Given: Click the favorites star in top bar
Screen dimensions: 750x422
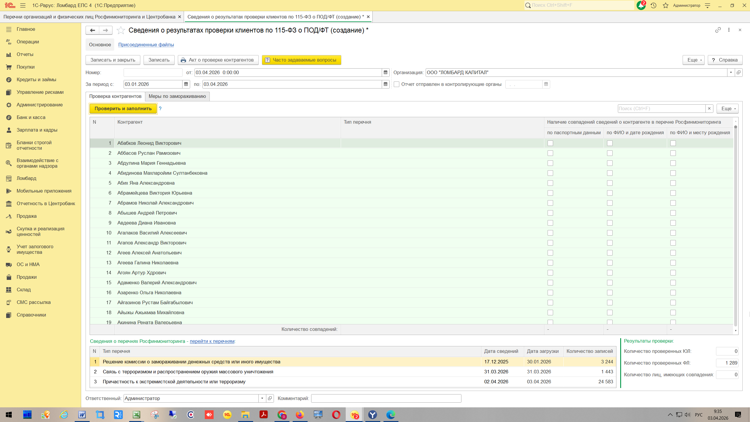Looking at the screenshot, I should [666, 5].
